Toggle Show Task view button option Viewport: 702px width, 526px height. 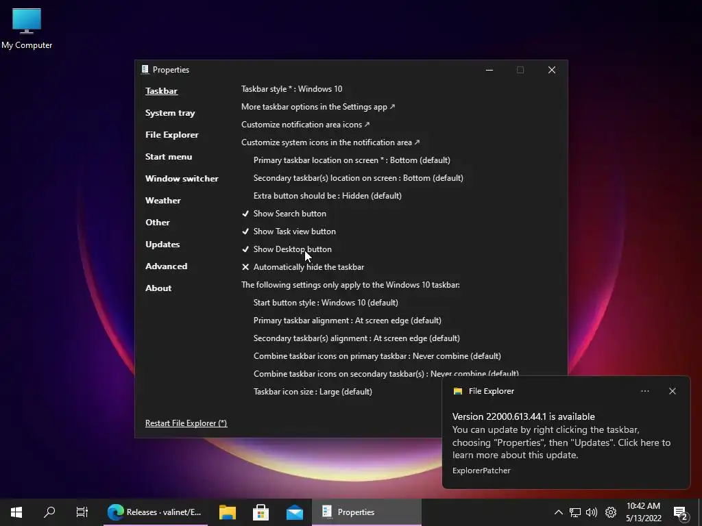(x=289, y=231)
